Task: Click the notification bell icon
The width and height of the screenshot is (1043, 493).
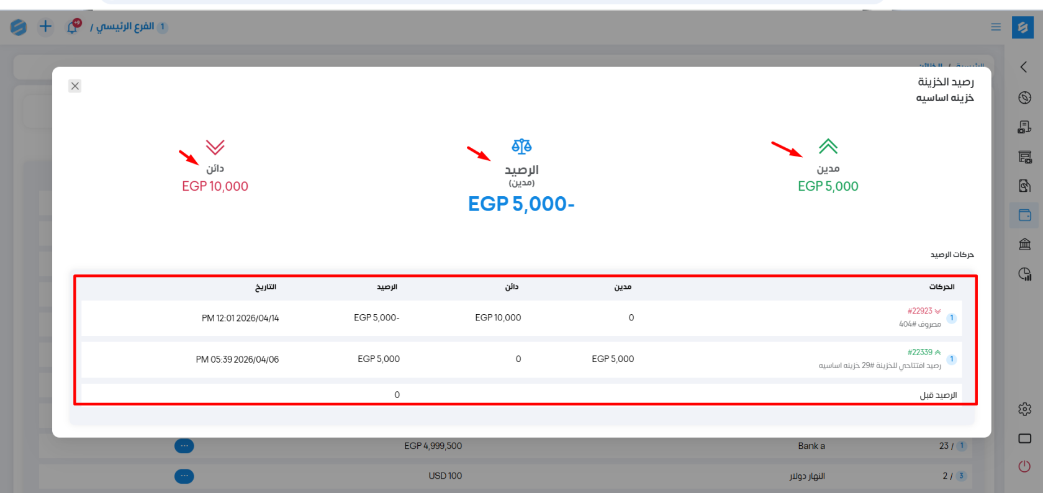Action: [73, 27]
